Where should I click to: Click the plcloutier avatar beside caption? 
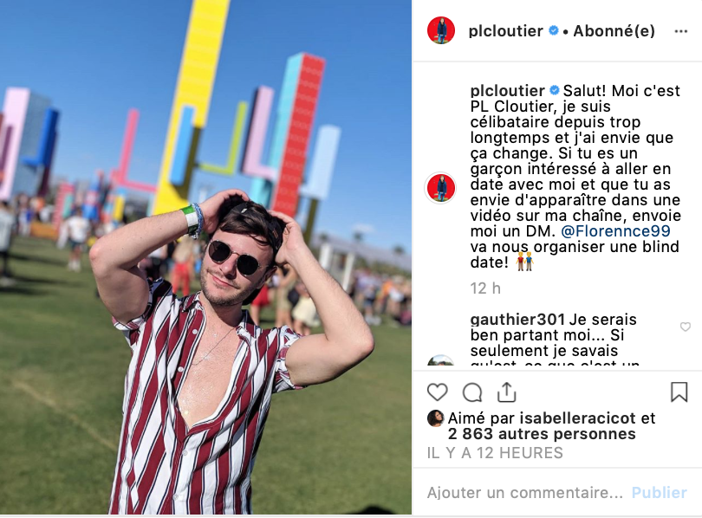441,188
